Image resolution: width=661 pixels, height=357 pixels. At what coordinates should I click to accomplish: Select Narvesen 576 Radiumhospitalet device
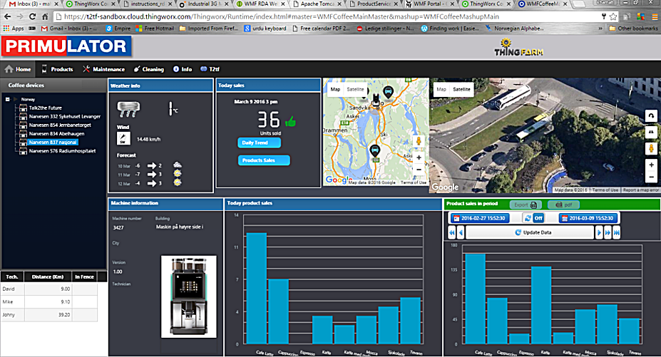pyautogui.click(x=62, y=151)
